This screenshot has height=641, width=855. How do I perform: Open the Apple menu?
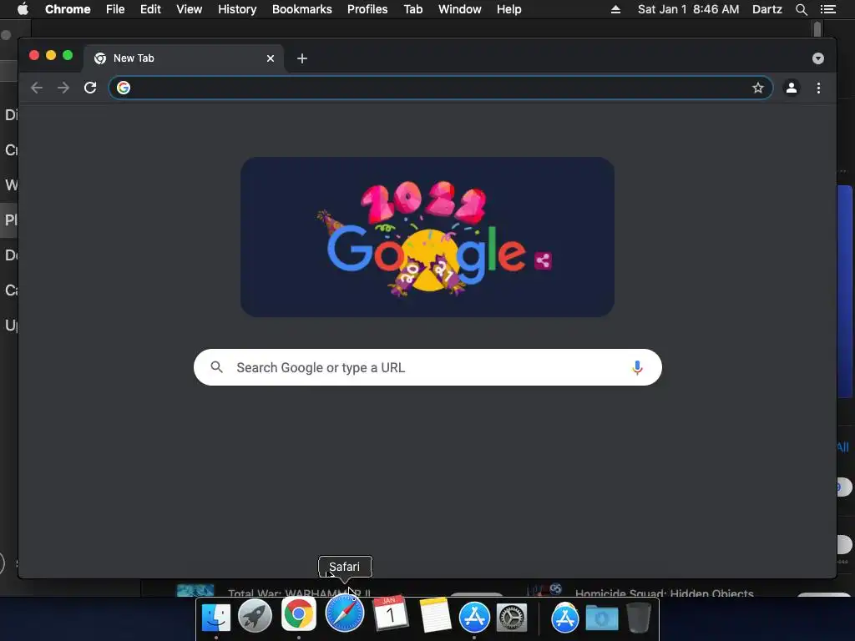click(x=23, y=9)
